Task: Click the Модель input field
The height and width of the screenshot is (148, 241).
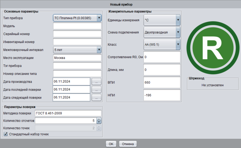Action: [x=77, y=26]
